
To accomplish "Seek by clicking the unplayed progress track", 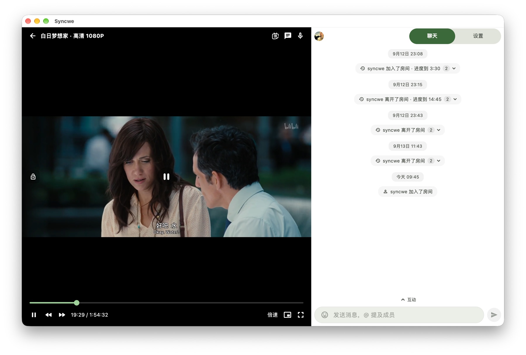I will point(191,303).
